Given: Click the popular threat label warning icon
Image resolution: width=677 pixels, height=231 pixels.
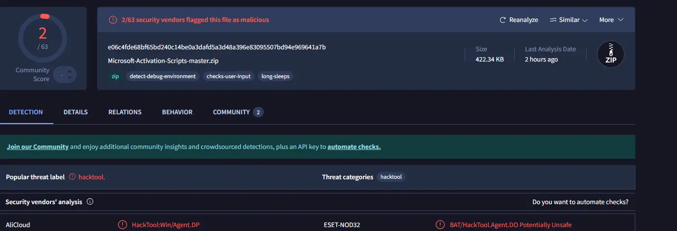Looking at the screenshot, I should point(73,177).
